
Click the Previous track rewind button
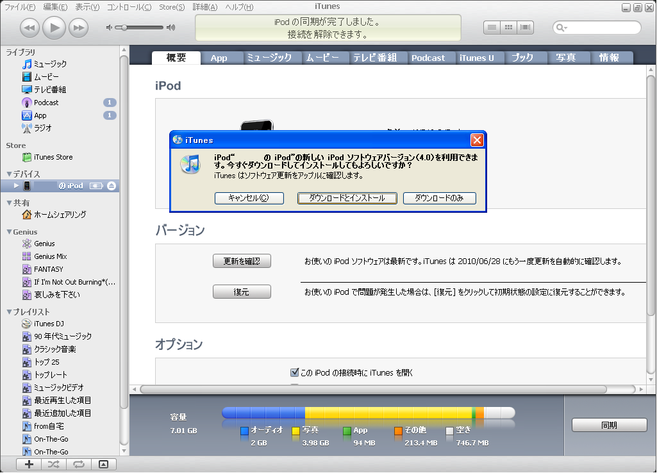(x=29, y=28)
